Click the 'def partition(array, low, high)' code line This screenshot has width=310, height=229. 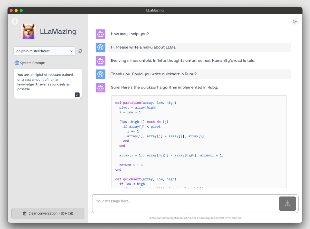point(146,103)
